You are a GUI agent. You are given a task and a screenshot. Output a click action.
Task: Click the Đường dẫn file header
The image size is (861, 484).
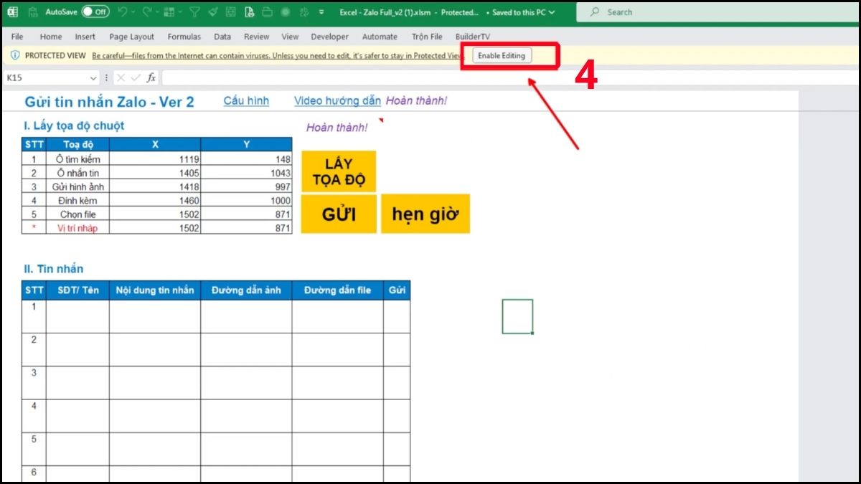click(337, 290)
